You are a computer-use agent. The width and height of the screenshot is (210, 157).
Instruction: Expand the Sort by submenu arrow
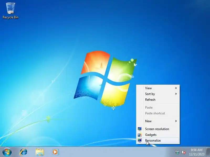(x=176, y=94)
